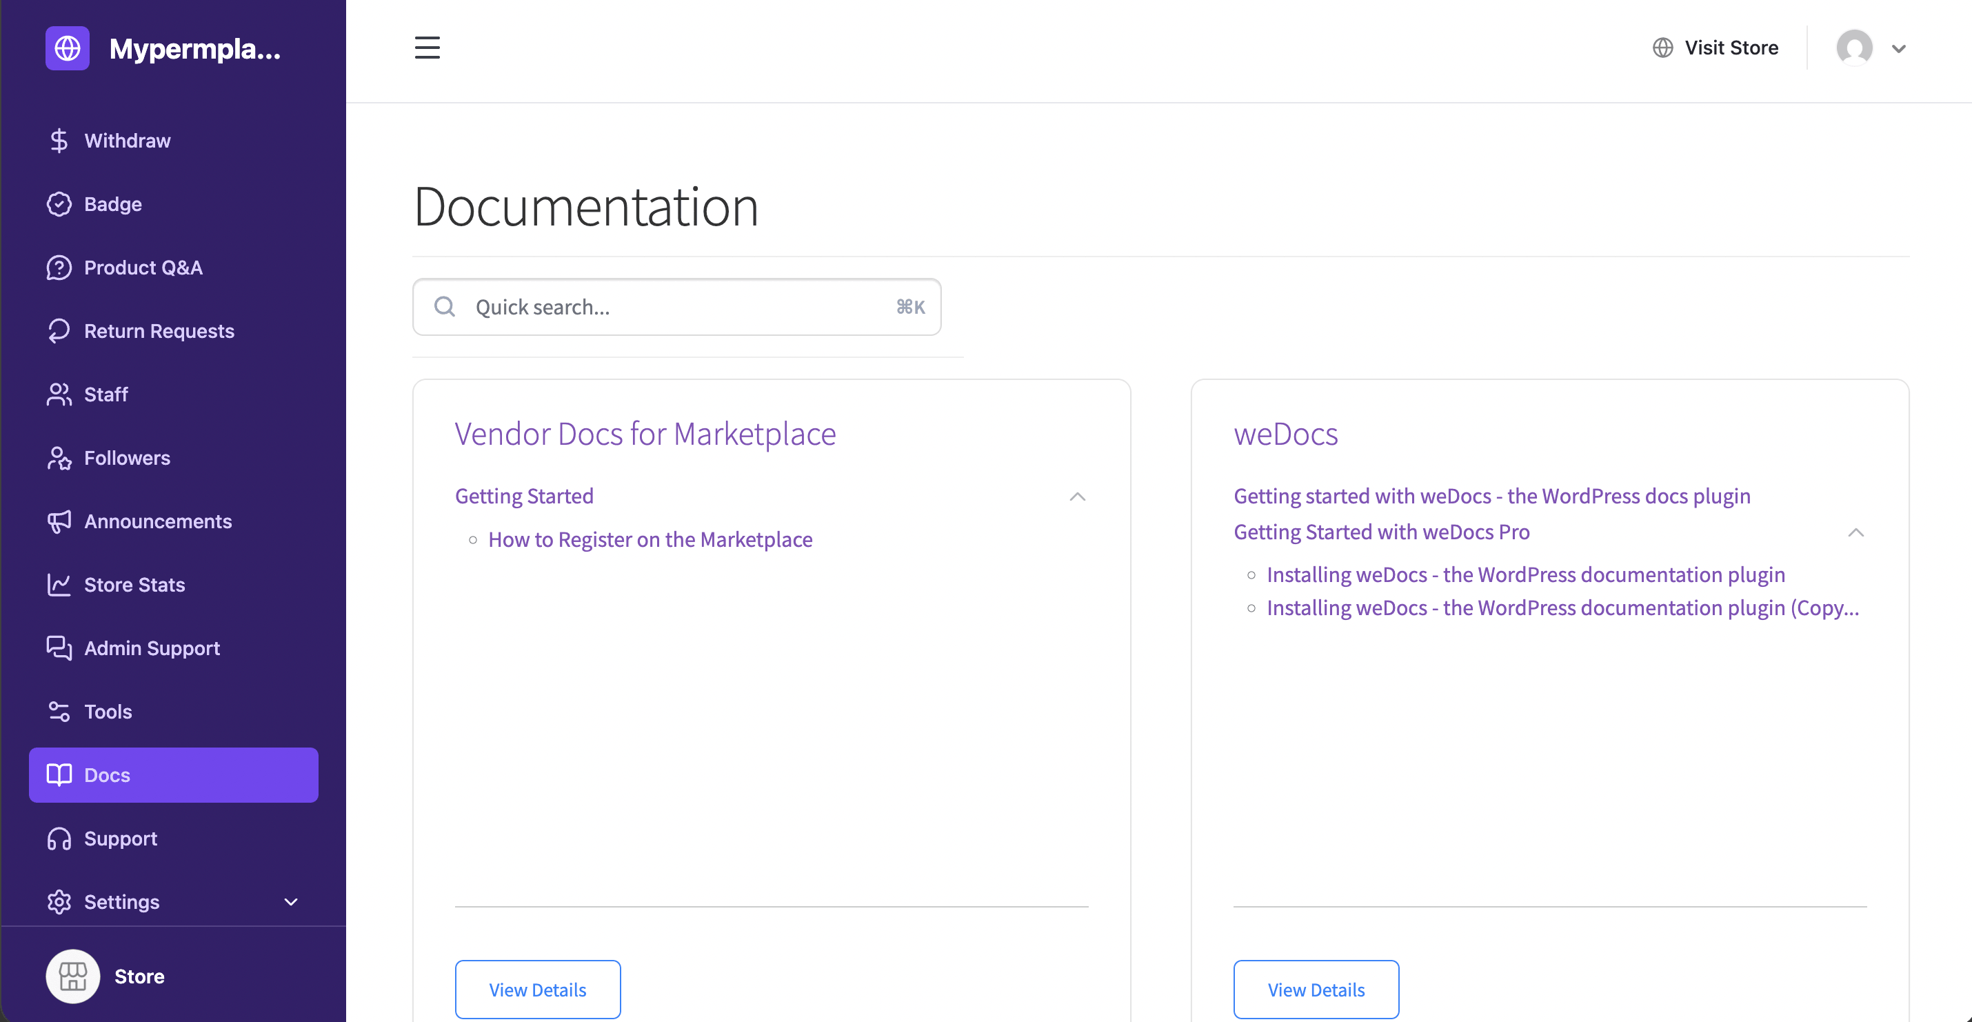Click the Return Requests arrow icon
This screenshot has width=1972, height=1022.
point(59,331)
